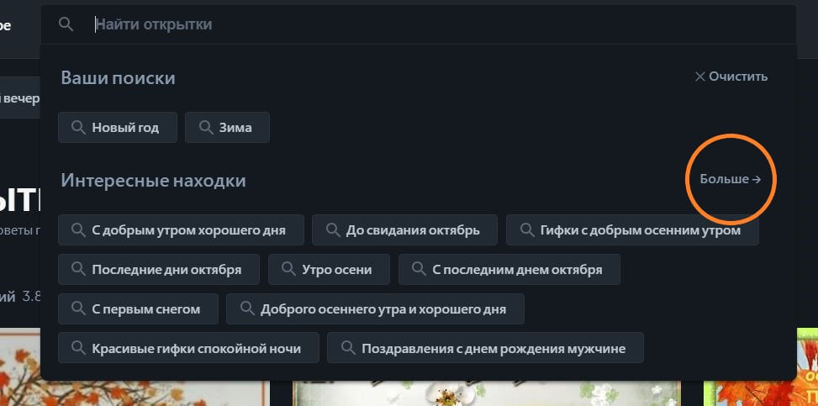Click 'Ваши поиски' heading text
Viewport: 818px width, 406px height.
(x=118, y=78)
